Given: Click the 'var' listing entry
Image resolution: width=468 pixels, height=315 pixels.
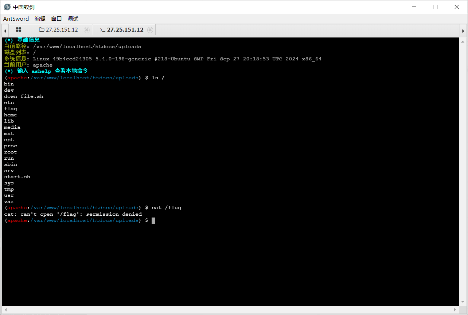Looking at the screenshot, I should (x=9, y=202).
